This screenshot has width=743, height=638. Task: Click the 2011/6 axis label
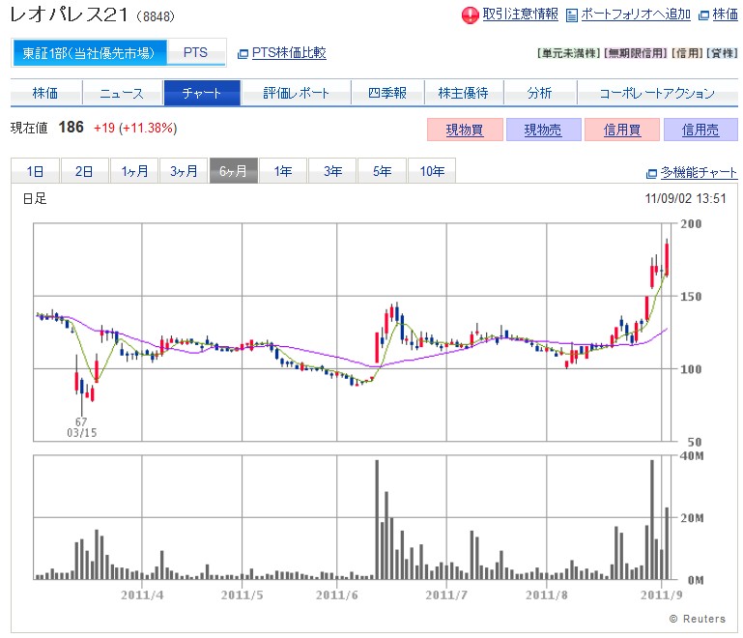click(x=337, y=594)
